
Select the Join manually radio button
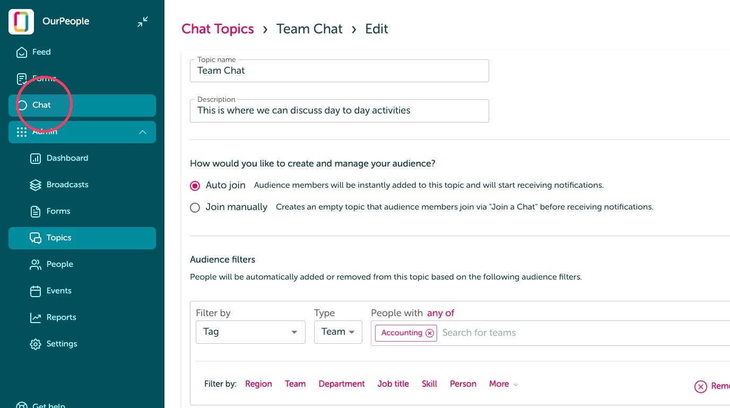pos(195,207)
